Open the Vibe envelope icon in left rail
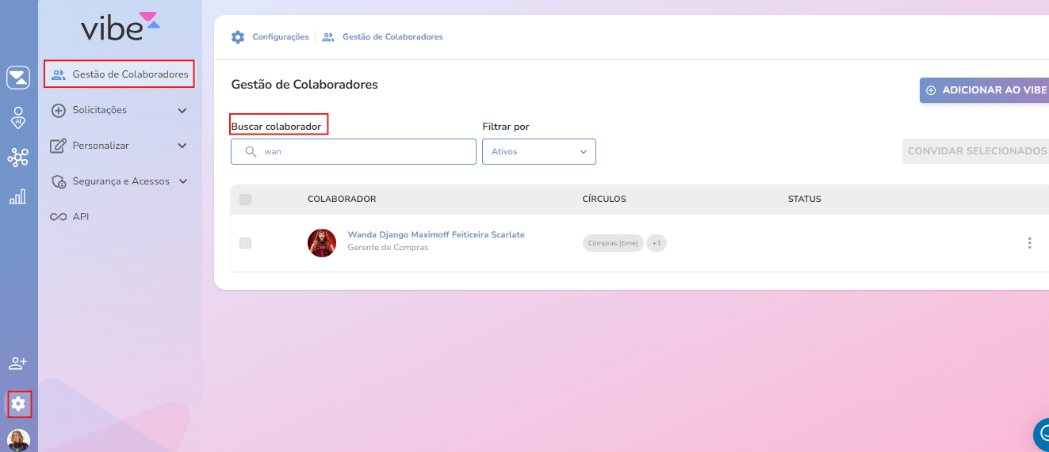 18,78
